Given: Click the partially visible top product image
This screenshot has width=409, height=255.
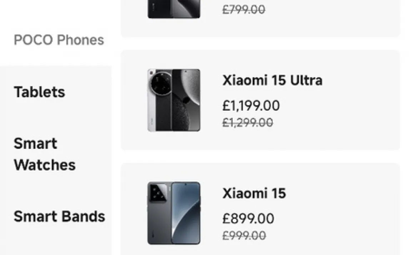Looking at the screenshot, I should [174, 9].
